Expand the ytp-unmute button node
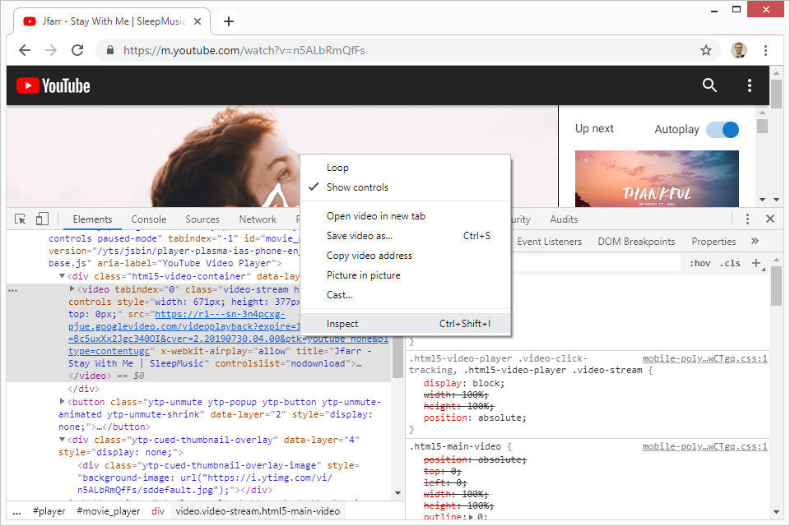 63,402
